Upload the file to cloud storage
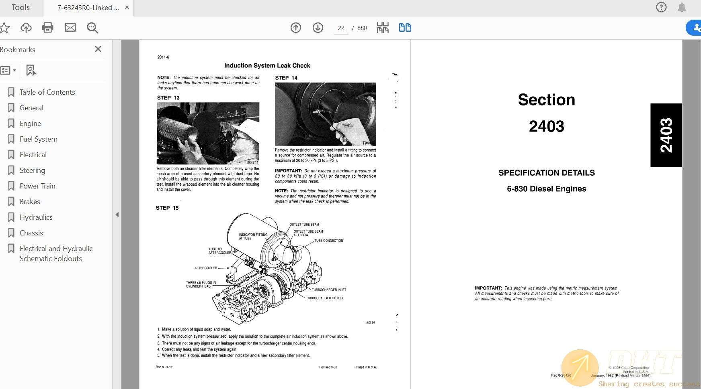 pyautogui.click(x=26, y=28)
